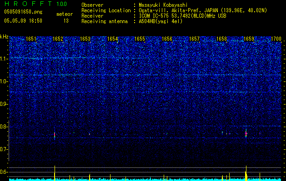Click the meteor echo below 1652
Viewport: 286px width, 181px height.
(x=55, y=135)
